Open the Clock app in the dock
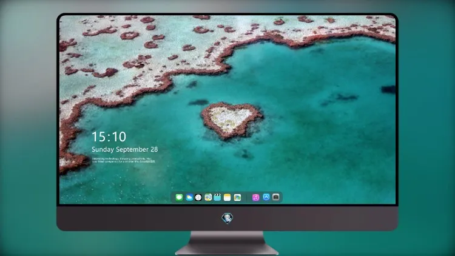 (198, 197)
